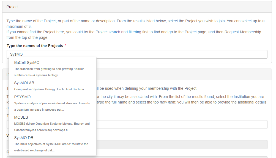
Task: Pick the PSYSMO project suggestion
Action: tap(22, 97)
